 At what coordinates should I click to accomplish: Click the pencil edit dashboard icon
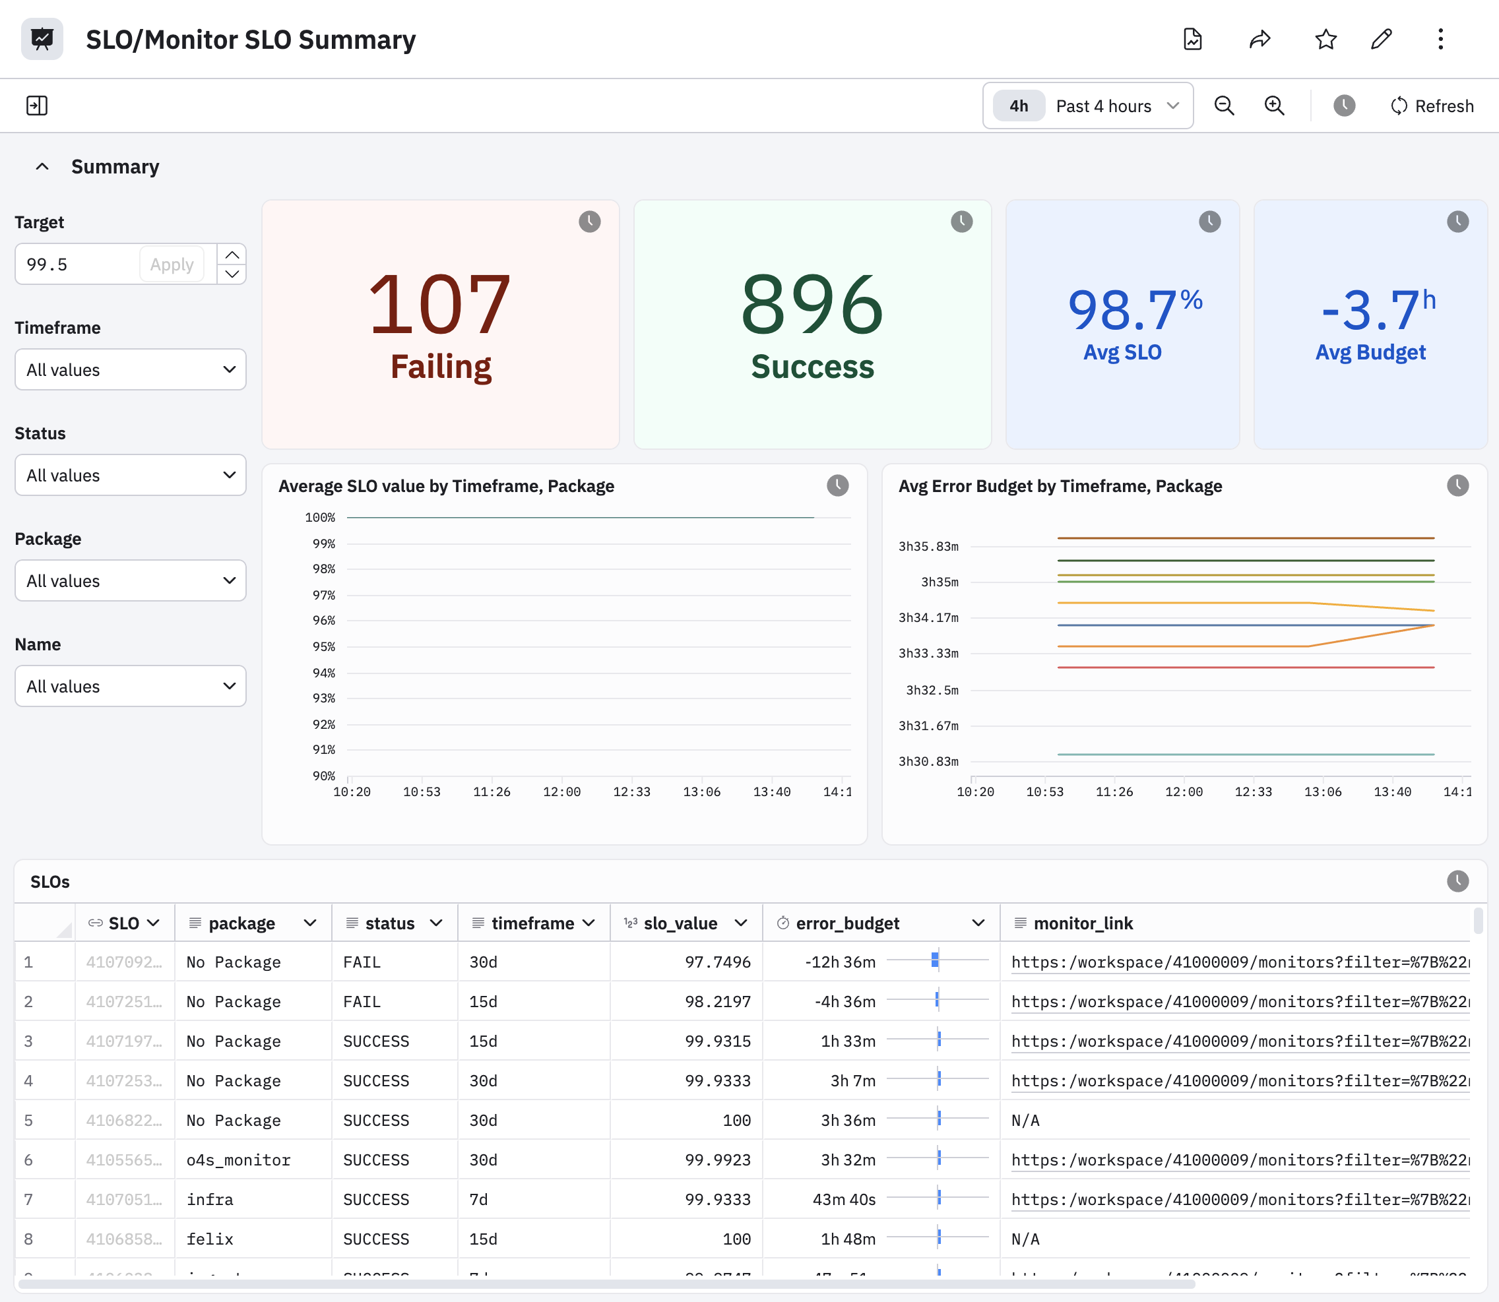(x=1382, y=39)
